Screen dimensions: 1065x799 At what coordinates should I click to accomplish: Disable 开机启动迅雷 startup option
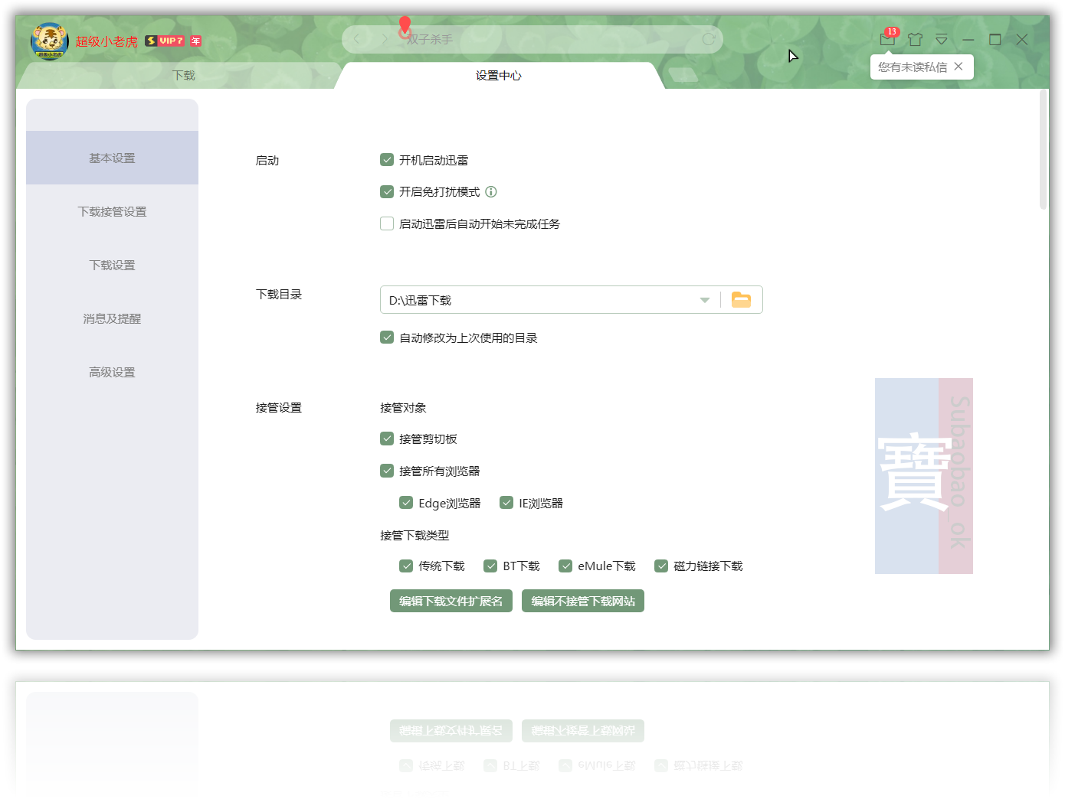point(387,159)
